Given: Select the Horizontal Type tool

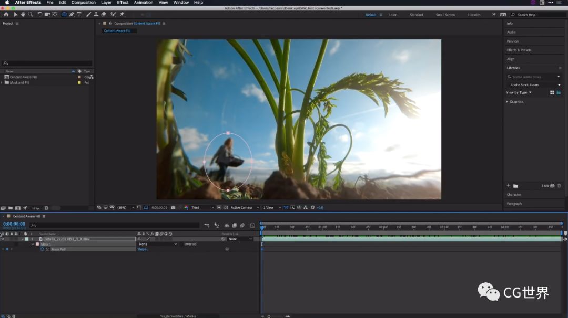Looking at the screenshot, I should pyautogui.click(x=79, y=15).
